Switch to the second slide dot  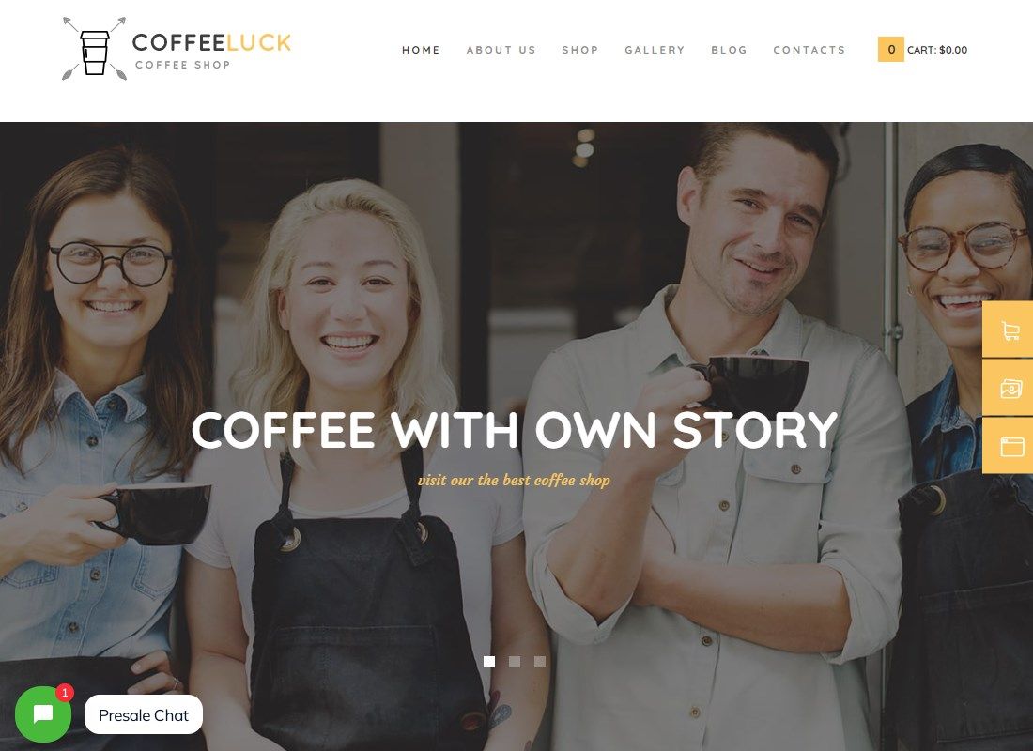[515, 662]
